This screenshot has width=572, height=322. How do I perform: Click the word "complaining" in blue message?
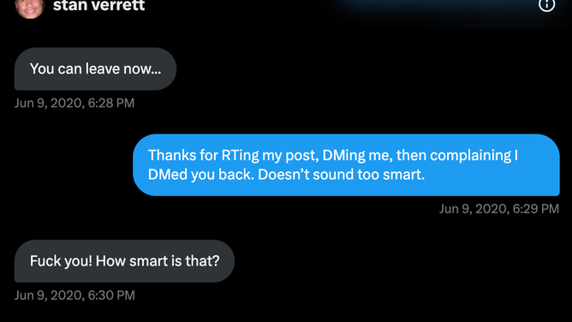[471, 156]
